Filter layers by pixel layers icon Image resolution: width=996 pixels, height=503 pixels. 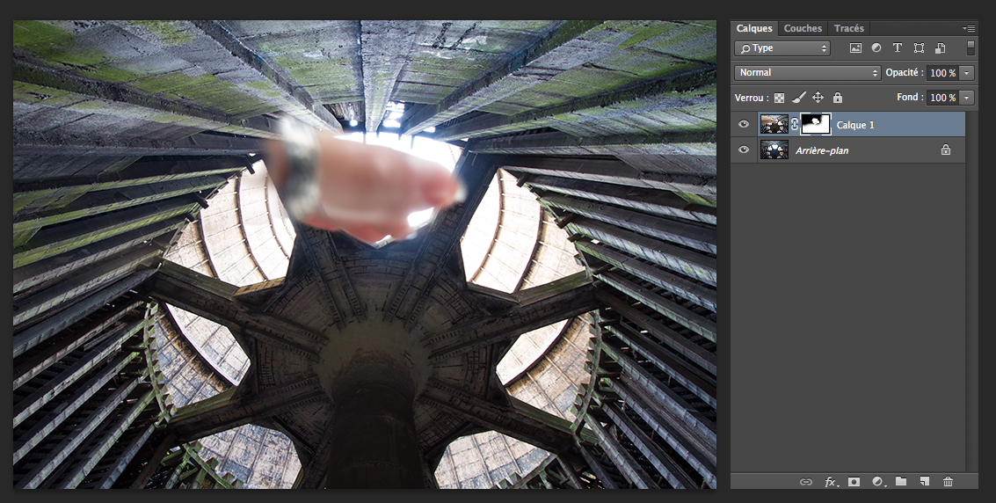click(855, 48)
